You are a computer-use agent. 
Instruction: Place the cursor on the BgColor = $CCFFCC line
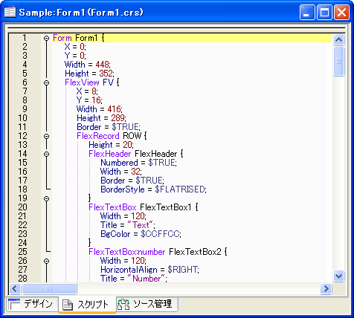tap(141, 234)
